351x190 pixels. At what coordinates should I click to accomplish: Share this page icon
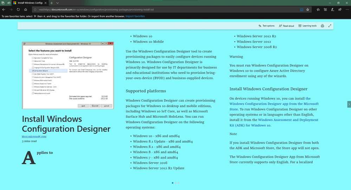[340, 9]
